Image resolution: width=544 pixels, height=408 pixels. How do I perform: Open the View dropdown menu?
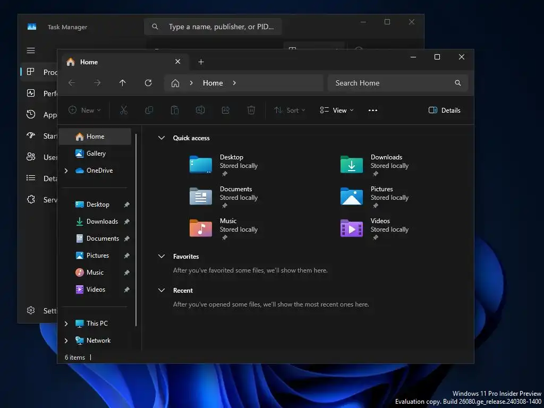coord(336,110)
